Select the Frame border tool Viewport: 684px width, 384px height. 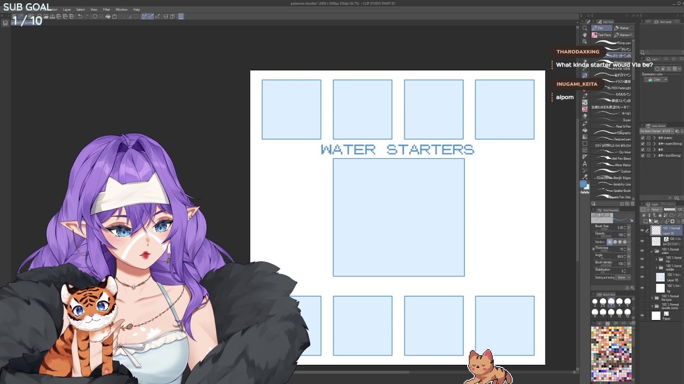[x=585, y=150]
